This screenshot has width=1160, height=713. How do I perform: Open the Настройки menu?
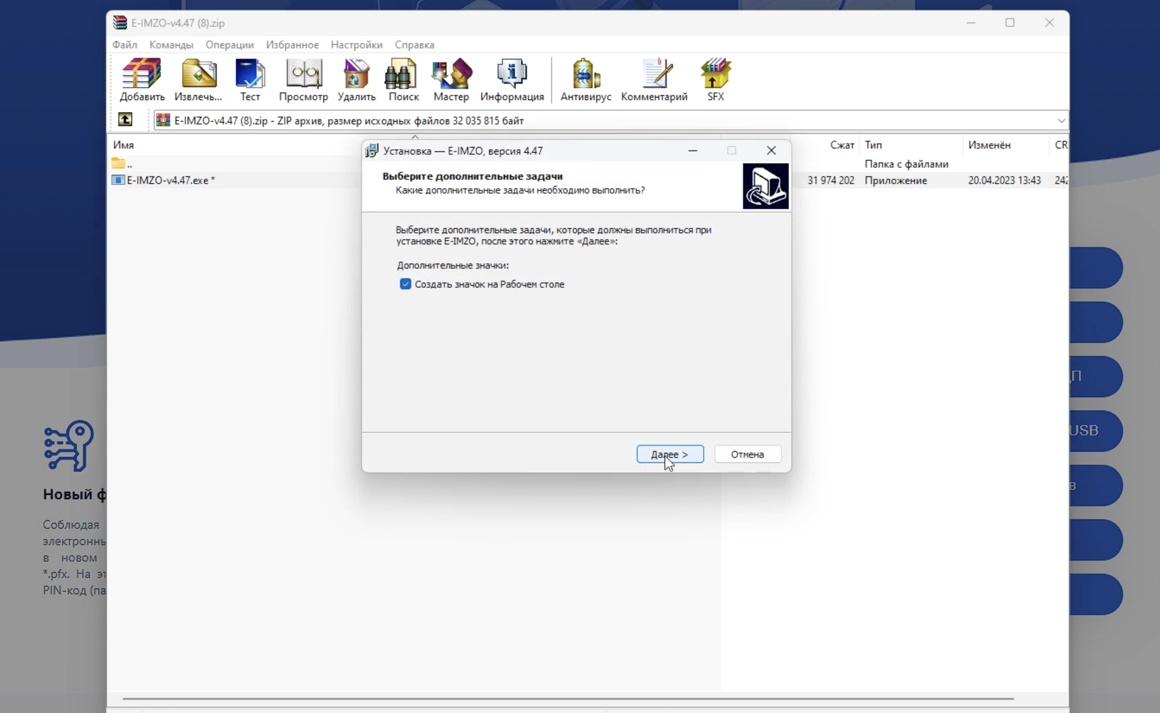(356, 44)
